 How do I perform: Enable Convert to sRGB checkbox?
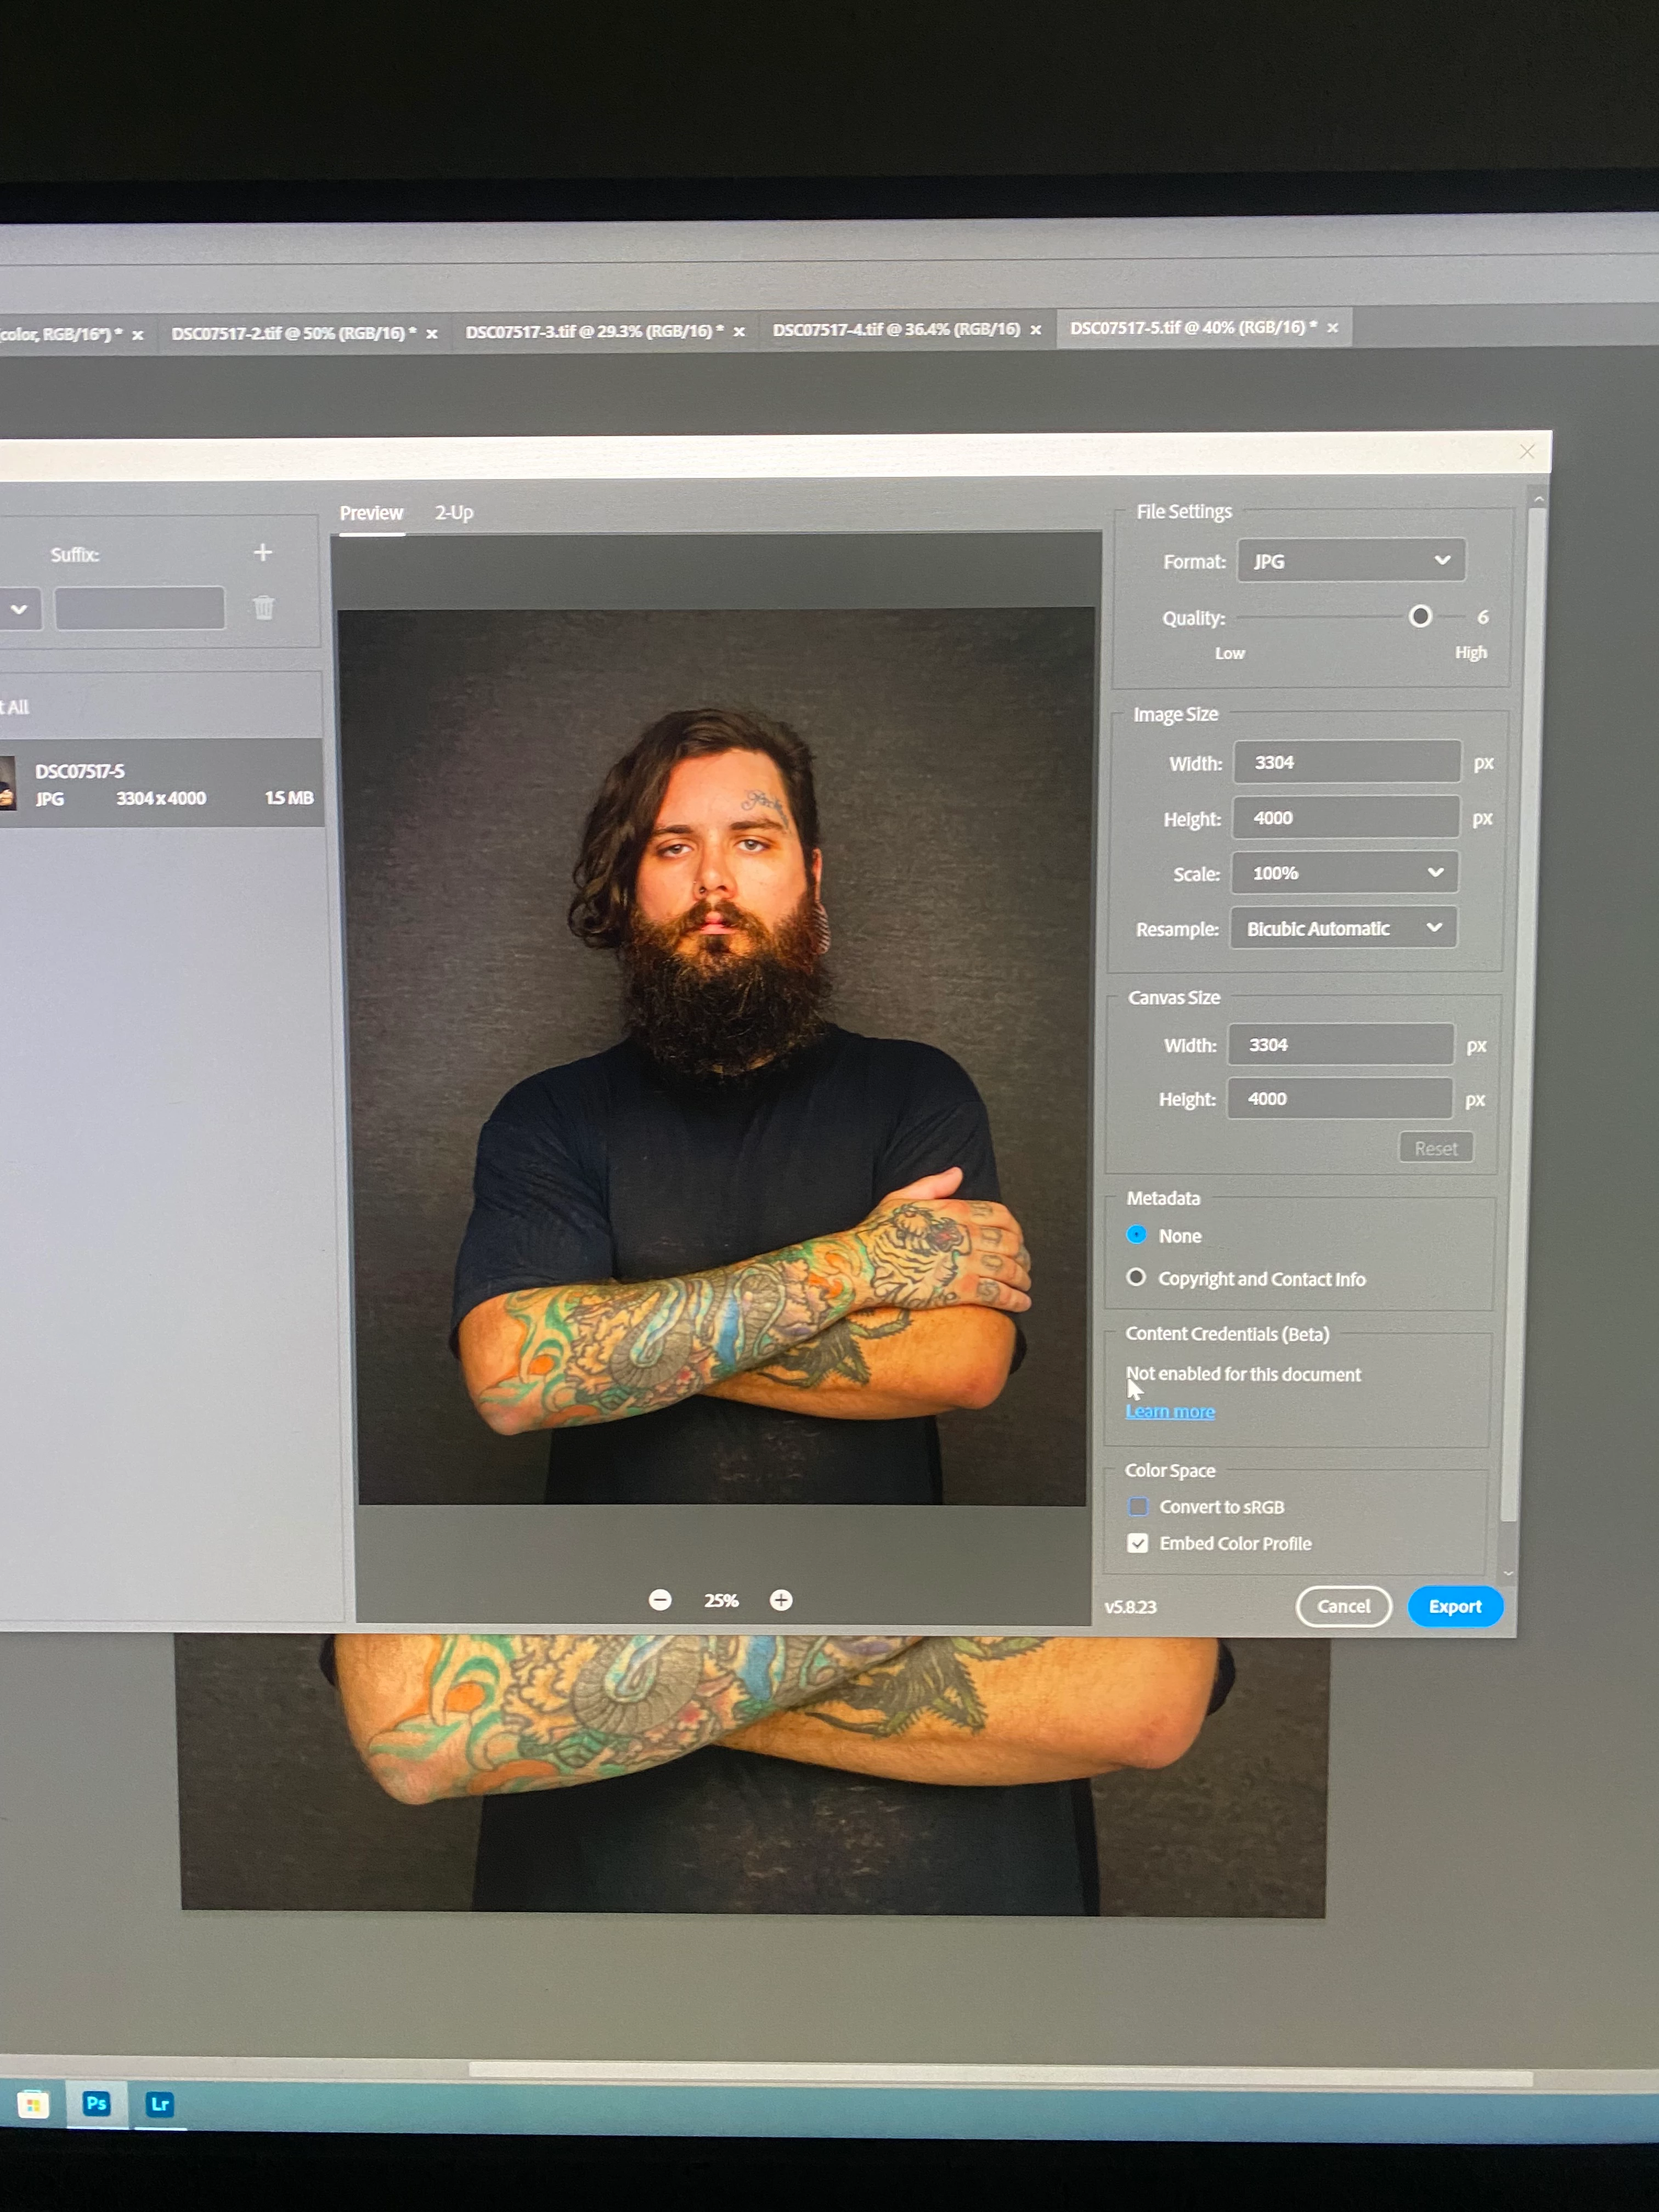point(1138,1506)
